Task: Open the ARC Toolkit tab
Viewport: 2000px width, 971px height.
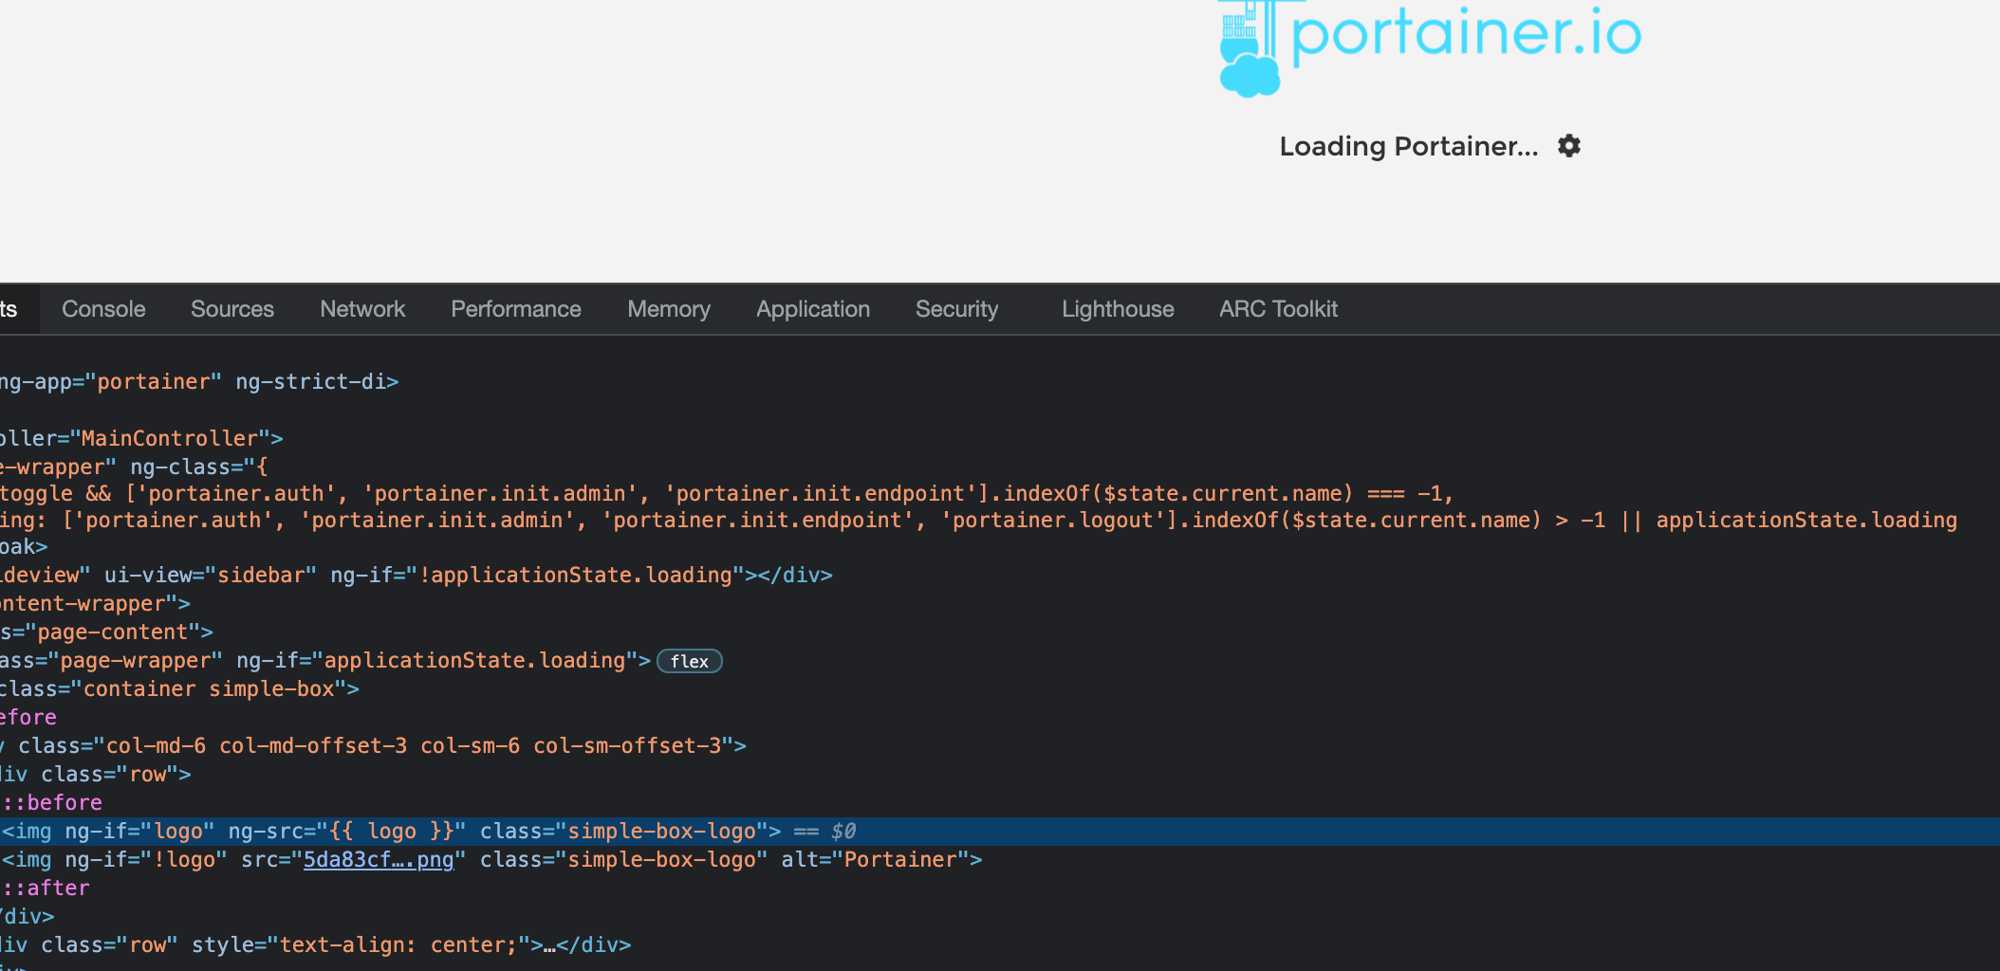Action: tap(1277, 308)
